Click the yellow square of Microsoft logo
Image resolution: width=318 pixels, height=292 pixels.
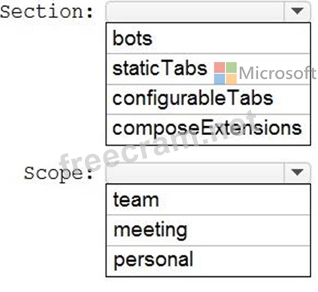[231, 79]
